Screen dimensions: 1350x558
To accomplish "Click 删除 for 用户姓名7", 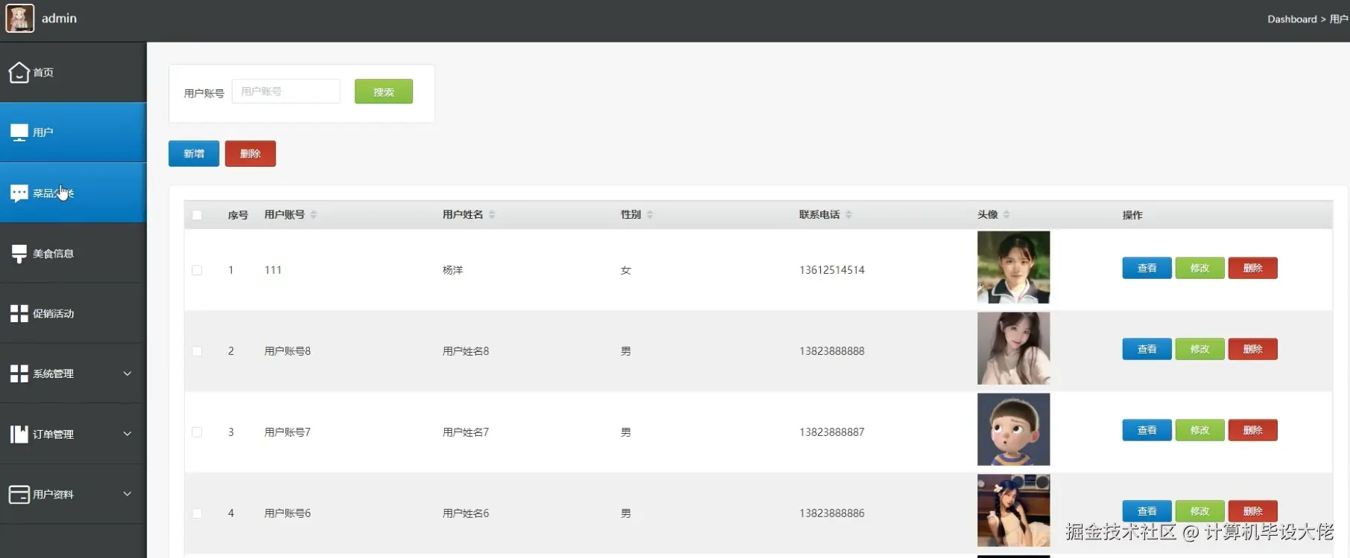I will 1252,430.
